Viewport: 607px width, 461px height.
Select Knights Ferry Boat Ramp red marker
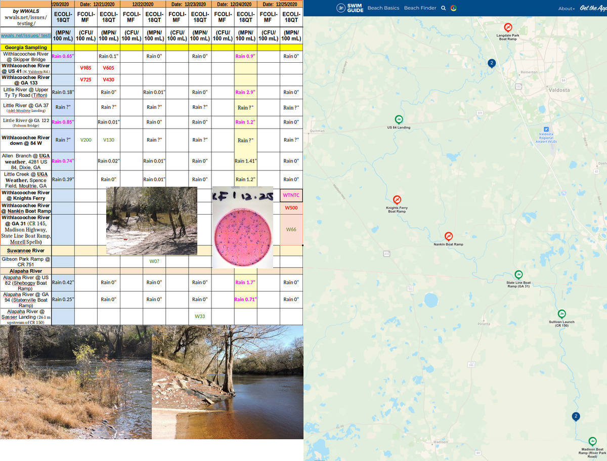tap(397, 200)
